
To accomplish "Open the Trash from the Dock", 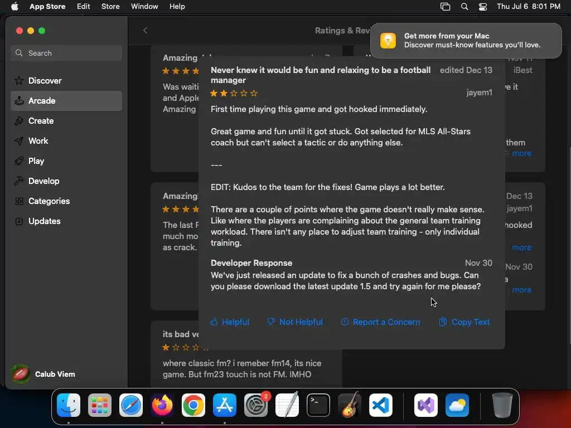I will (502, 405).
